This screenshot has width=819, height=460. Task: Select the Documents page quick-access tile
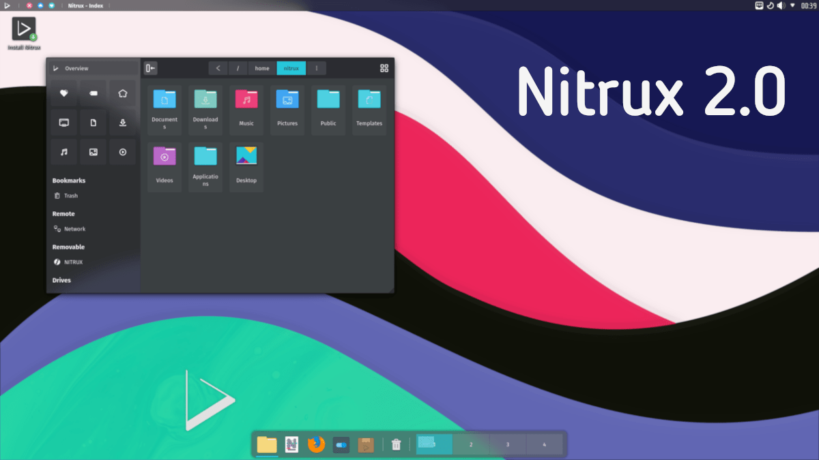pyautogui.click(x=94, y=123)
